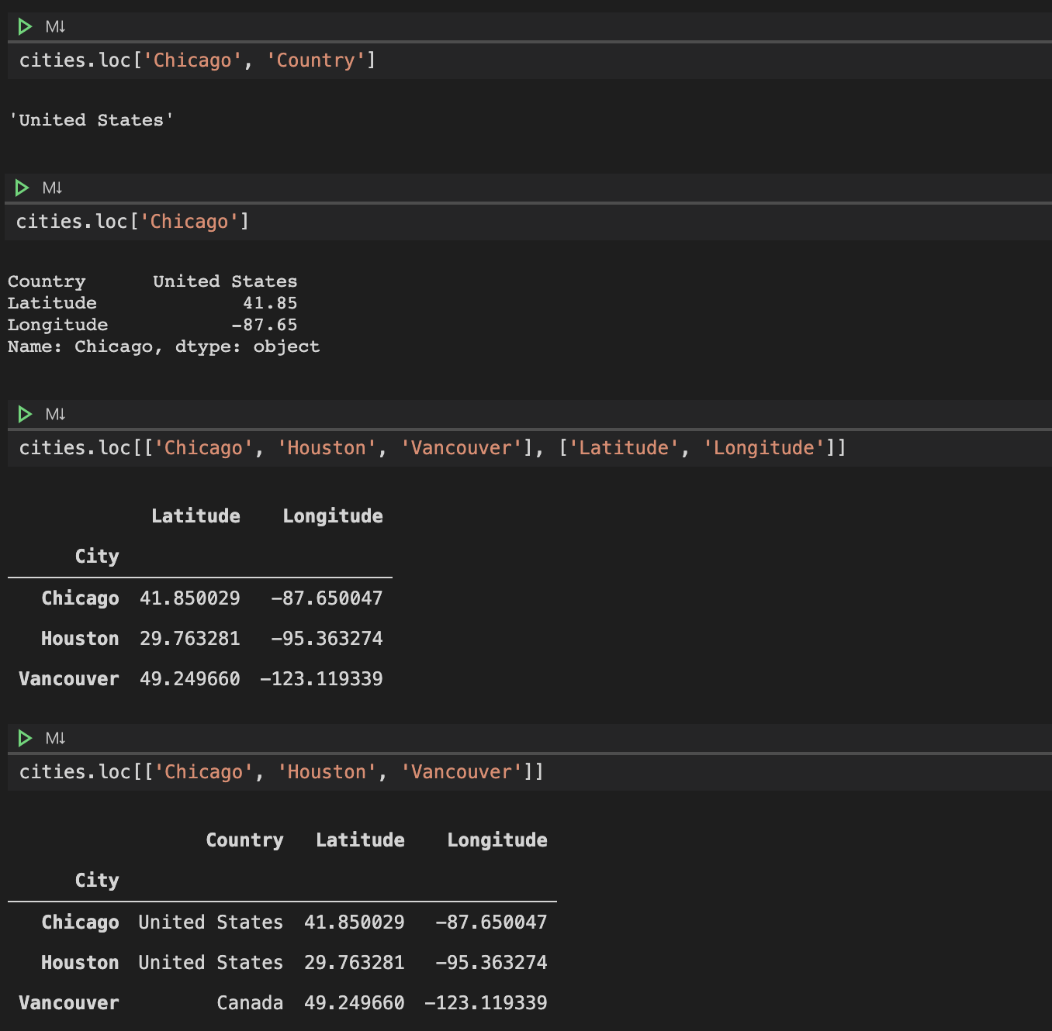The width and height of the screenshot is (1052, 1031).
Task: Click the City index label in the output table
Action: [96, 555]
